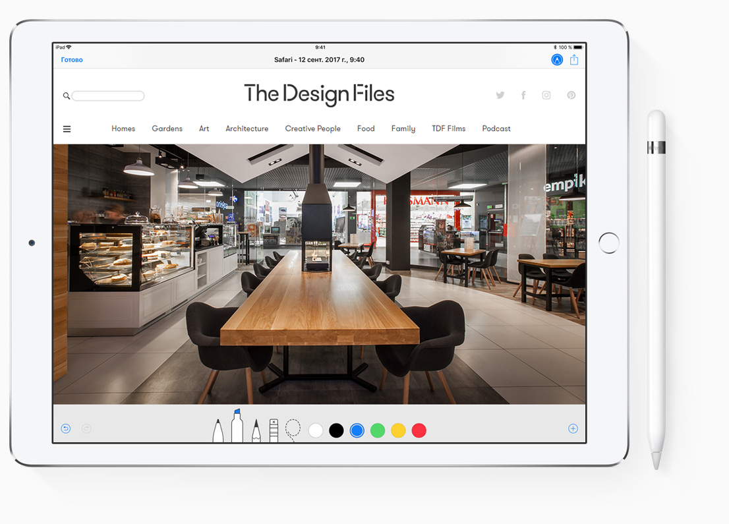This screenshot has height=524, width=729.
Task: Visit the Podcast link
Action: pos(496,129)
